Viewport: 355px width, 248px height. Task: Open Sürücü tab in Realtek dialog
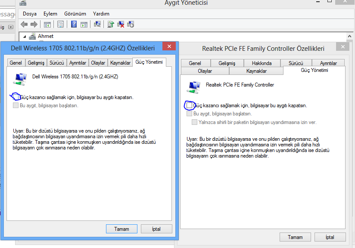click(296, 63)
